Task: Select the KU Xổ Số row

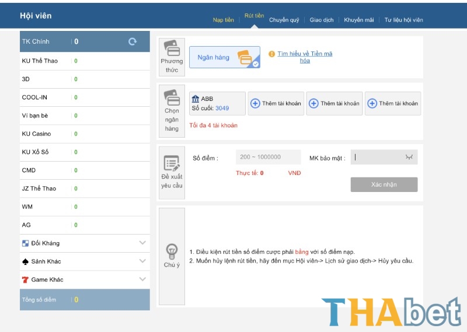Action: 85,152
